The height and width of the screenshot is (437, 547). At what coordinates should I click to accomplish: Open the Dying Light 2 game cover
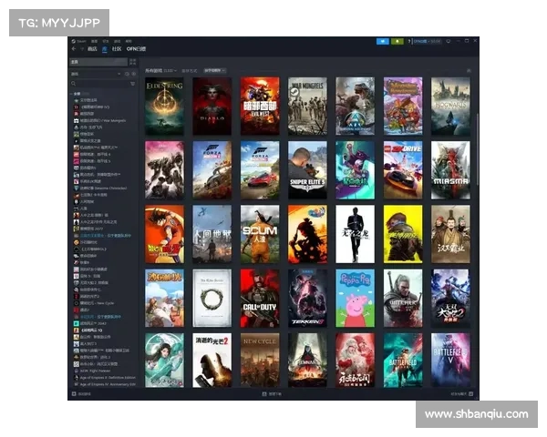tap(212, 360)
